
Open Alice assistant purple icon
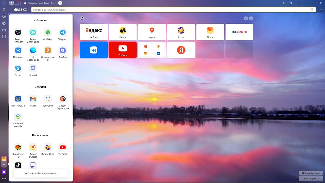pos(4,172)
